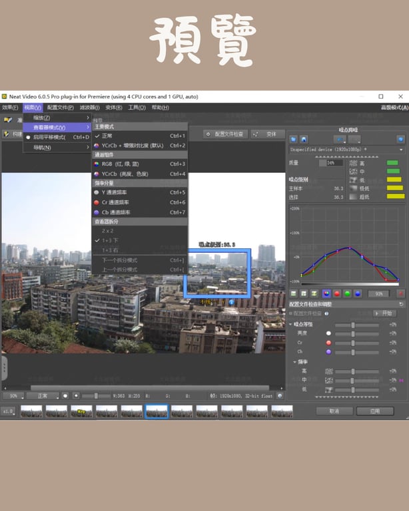Adjust the 亮度 noise level slider
The image size is (409, 511).
click(x=357, y=334)
